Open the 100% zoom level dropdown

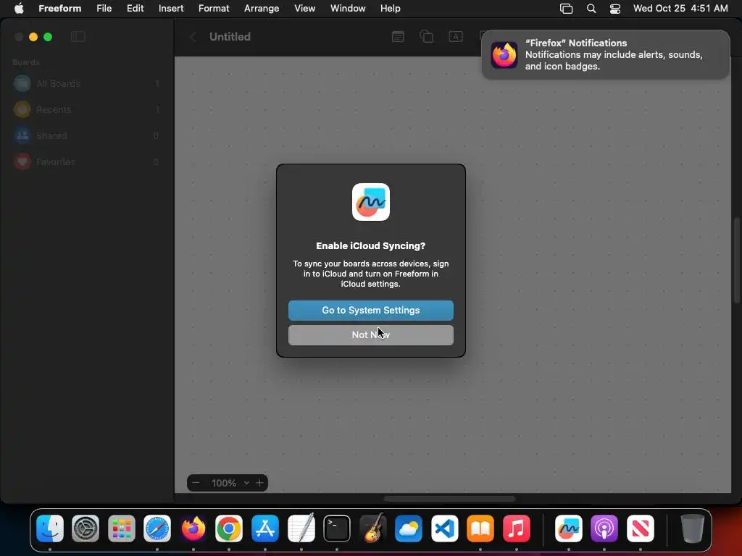230,483
